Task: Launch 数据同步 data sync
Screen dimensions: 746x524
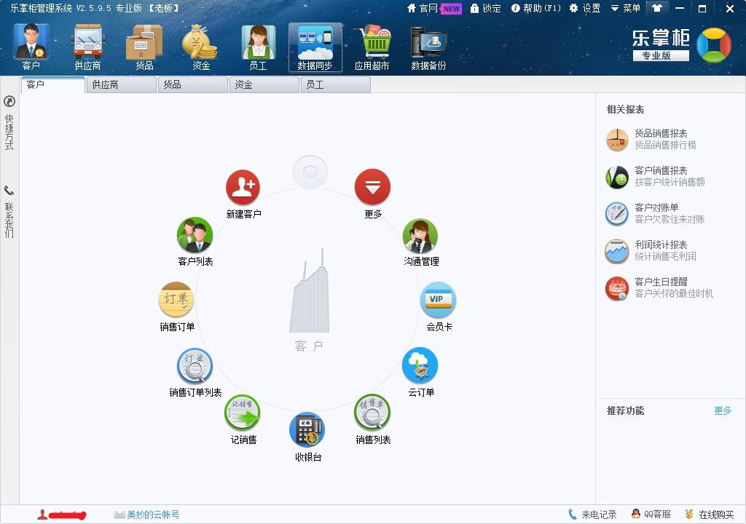Action: (x=315, y=47)
